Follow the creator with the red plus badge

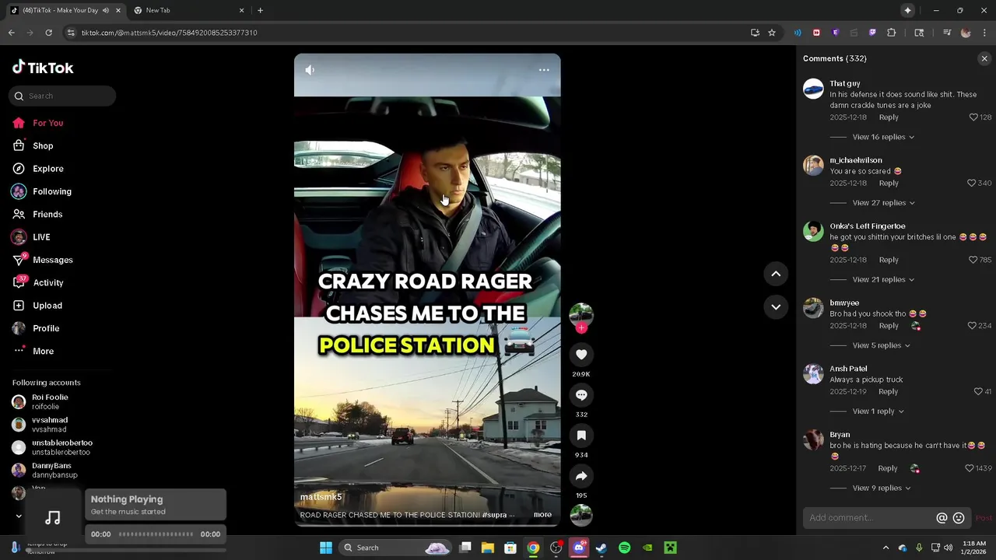581,328
